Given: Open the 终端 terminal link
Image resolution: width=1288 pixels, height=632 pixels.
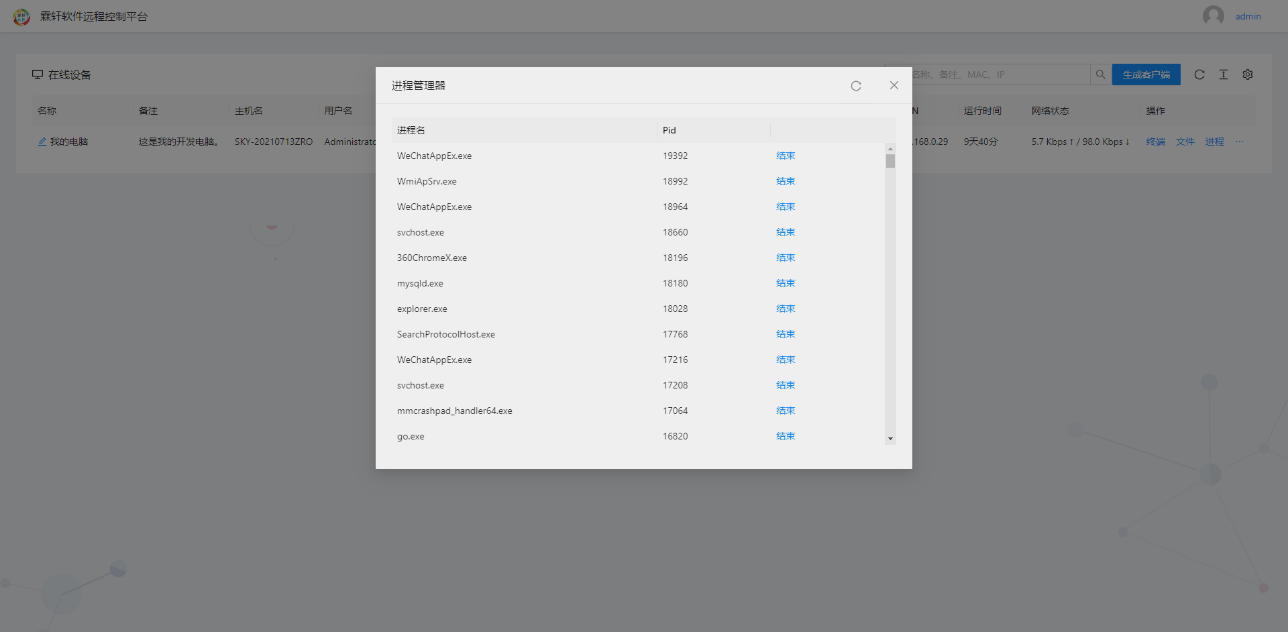Looking at the screenshot, I should 1155,142.
